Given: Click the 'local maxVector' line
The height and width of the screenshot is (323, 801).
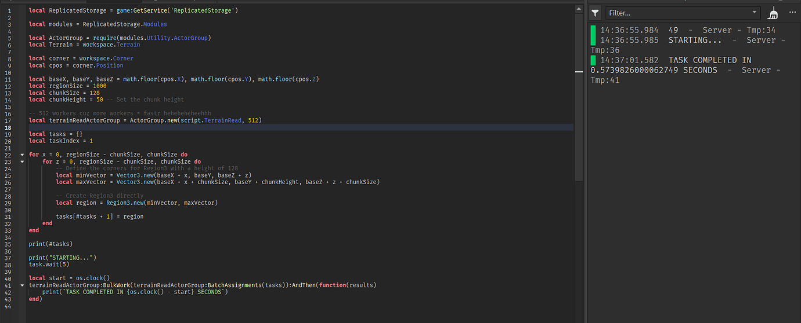Looking at the screenshot, I should click(x=218, y=182).
